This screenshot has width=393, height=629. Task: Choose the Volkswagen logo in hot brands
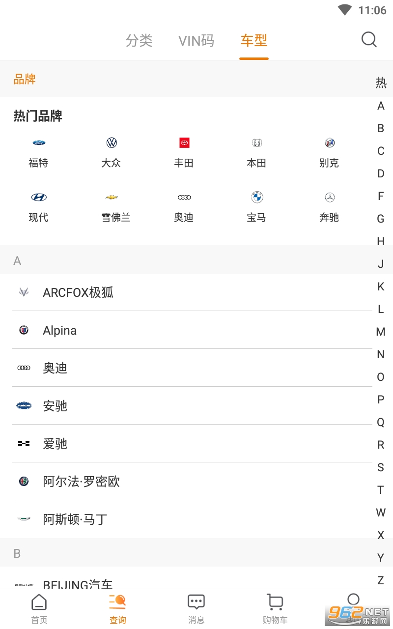[112, 143]
